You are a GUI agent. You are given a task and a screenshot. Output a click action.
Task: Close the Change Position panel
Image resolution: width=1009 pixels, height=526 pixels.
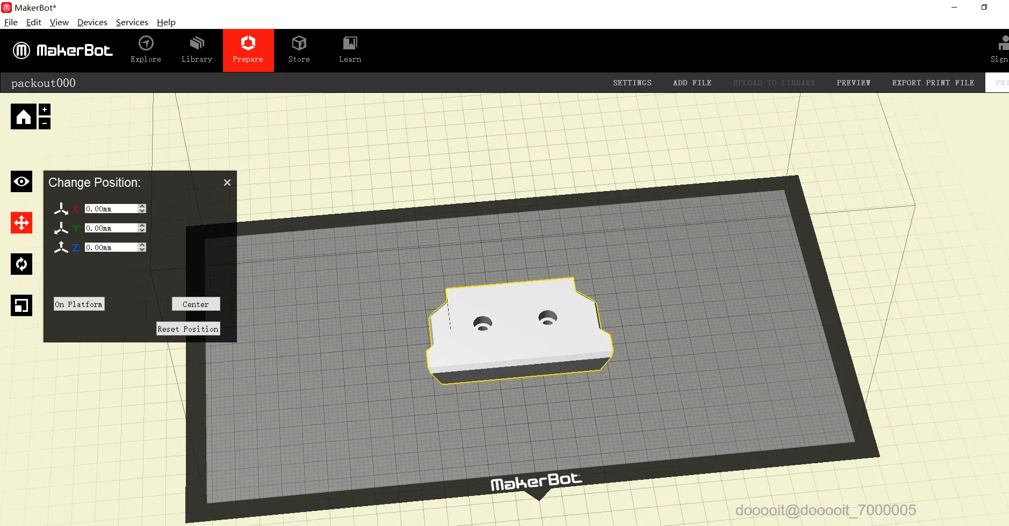tap(227, 182)
